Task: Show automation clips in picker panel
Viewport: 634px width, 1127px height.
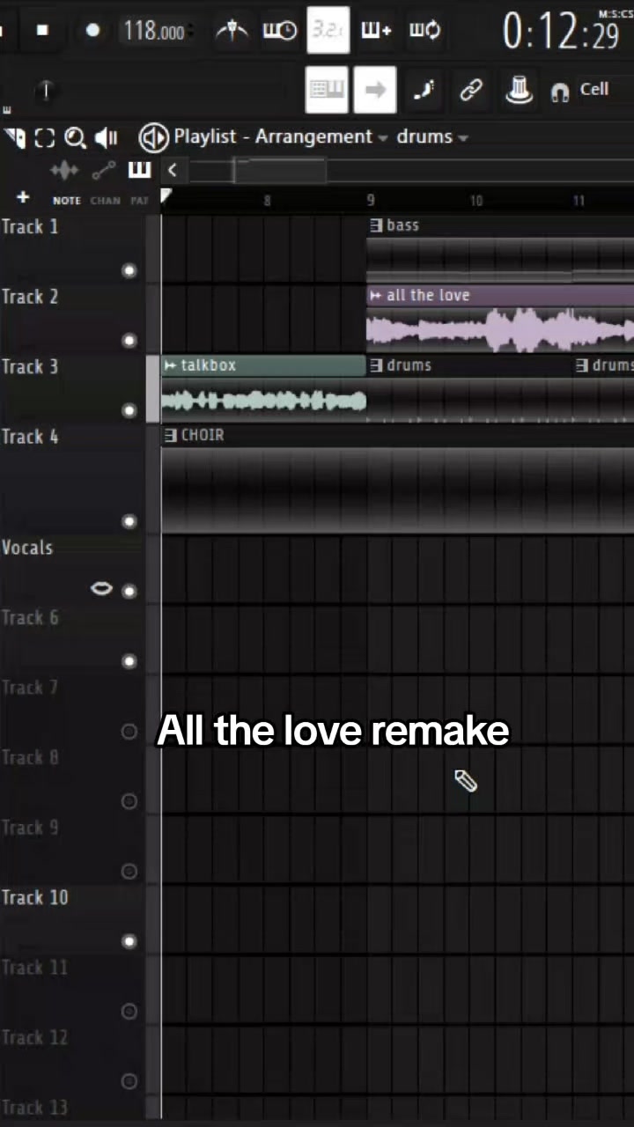Action: coord(103,171)
